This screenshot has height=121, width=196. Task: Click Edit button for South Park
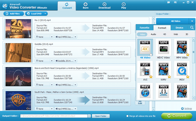(x=140, y=103)
